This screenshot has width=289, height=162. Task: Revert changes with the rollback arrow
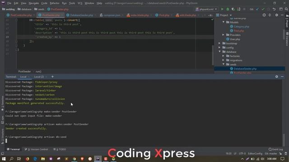pos(274,9)
